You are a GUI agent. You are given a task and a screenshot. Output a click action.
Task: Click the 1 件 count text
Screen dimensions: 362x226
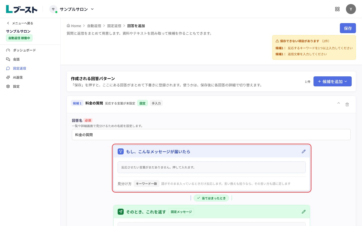click(308, 82)
